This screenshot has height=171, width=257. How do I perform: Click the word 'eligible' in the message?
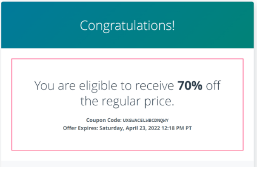[x=98, y=86]
